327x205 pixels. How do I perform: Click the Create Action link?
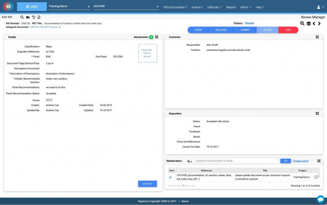click(300, 161)
